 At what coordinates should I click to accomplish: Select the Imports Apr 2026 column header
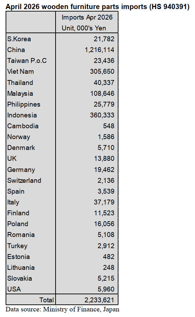pyautogui.click(x=87, y=17)
